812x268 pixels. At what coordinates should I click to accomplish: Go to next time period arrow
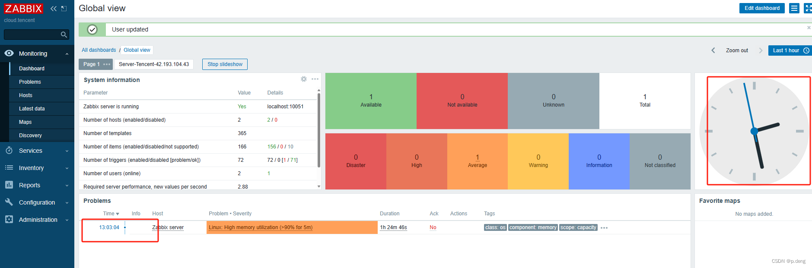761,50
